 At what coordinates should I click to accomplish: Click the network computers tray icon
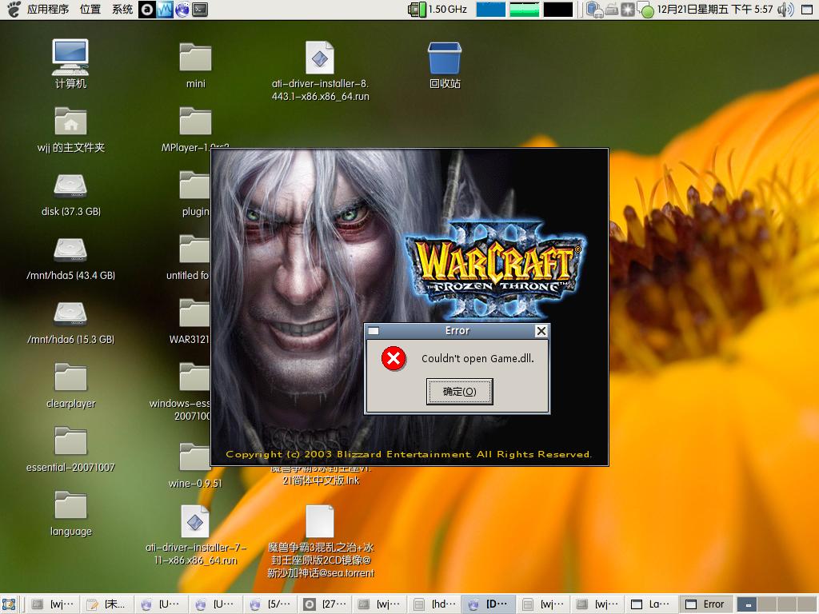(594, 10)
